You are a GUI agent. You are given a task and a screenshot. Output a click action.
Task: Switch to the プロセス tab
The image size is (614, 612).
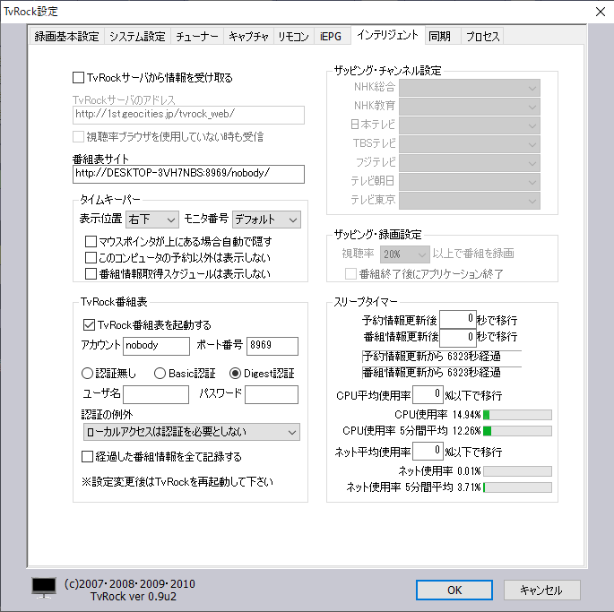482,37
